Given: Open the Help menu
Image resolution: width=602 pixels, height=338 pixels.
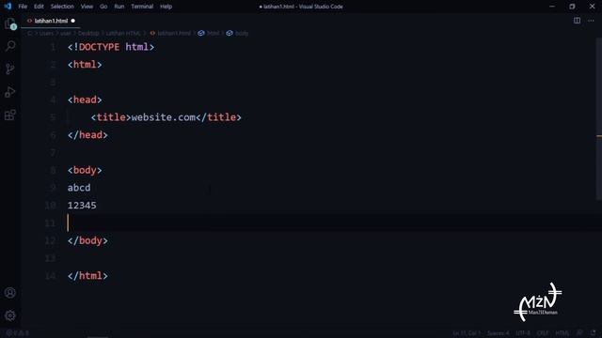Looking at the screenshot, I should click(x=166, y=7).
